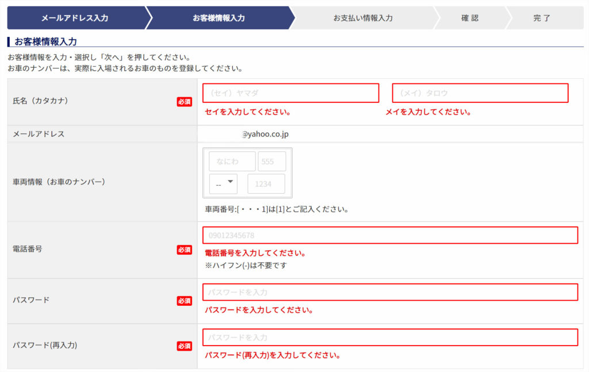The height and width of the screenshot is (372, 589).
Task: Select the 555 classification number field
Action: [271, 162]
